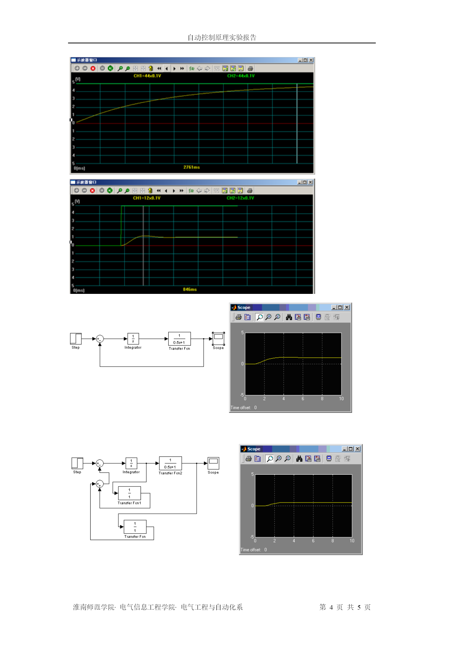
Task: Click the fast-forward double-arrow in top oscilloscope toolbar
Action: coord(182,69)
